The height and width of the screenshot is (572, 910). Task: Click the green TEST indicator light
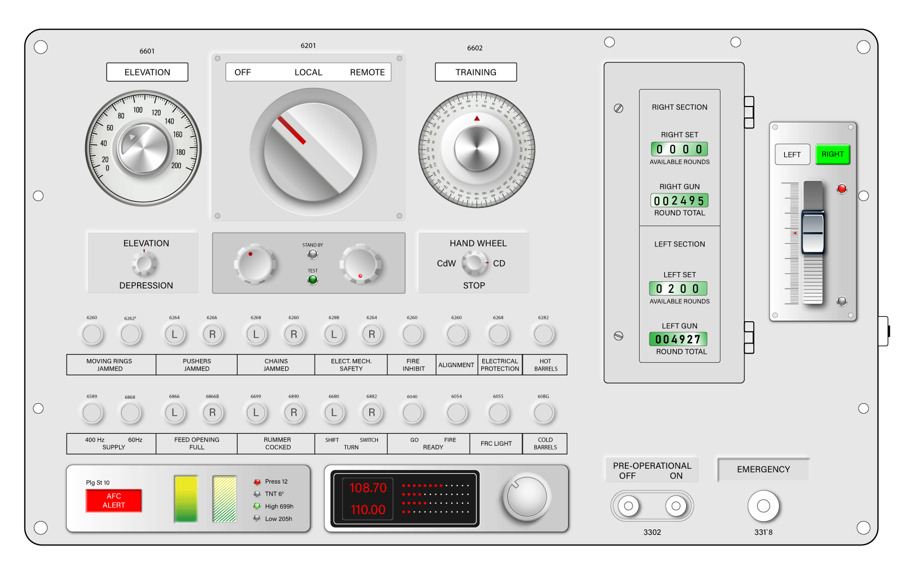pos(312,280)
